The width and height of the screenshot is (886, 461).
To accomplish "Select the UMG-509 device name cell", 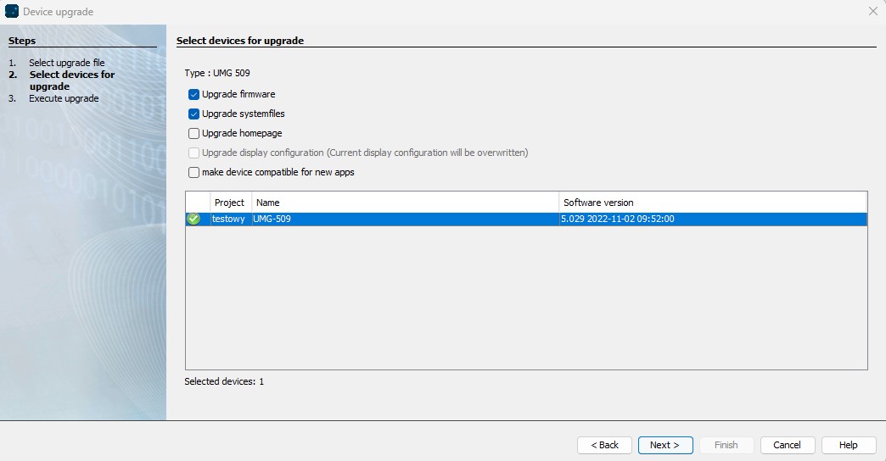I will 405,219.
